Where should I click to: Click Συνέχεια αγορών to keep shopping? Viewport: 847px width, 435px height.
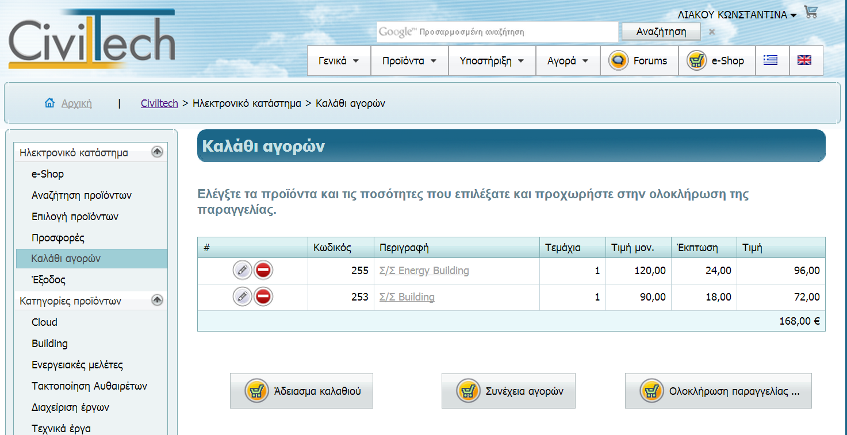[508, 391]
